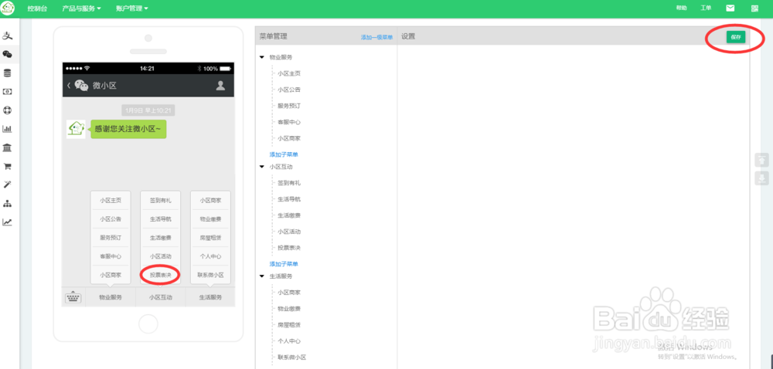Open the bar chart statistics icon in the sidebar
773x369 pixels.
7,129
